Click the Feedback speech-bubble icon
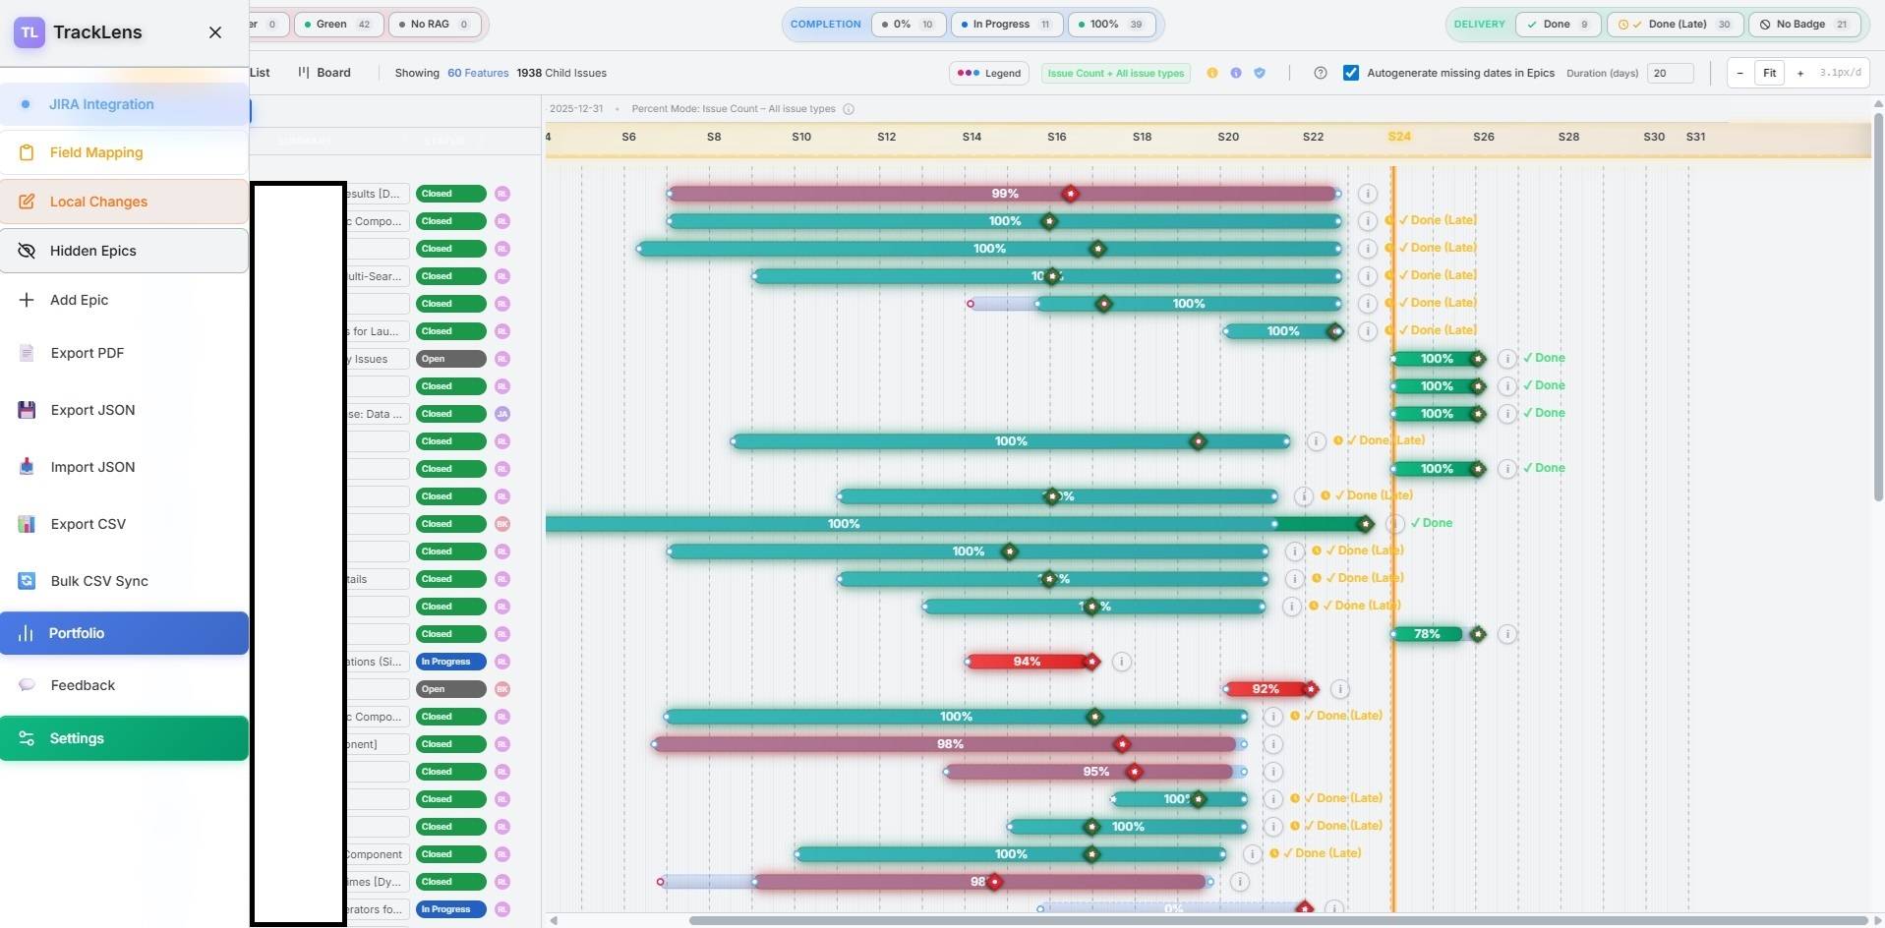1885x928 pixels. pyautogui.click(x=27, y=684)
